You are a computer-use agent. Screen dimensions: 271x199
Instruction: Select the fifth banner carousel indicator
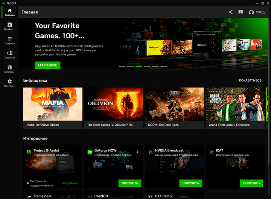pos(155,67)
